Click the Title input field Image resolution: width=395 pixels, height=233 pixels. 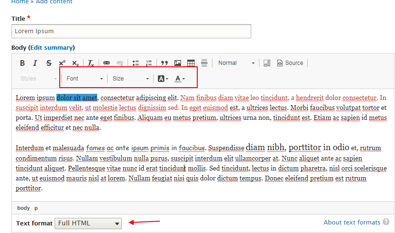click(131, 31)
